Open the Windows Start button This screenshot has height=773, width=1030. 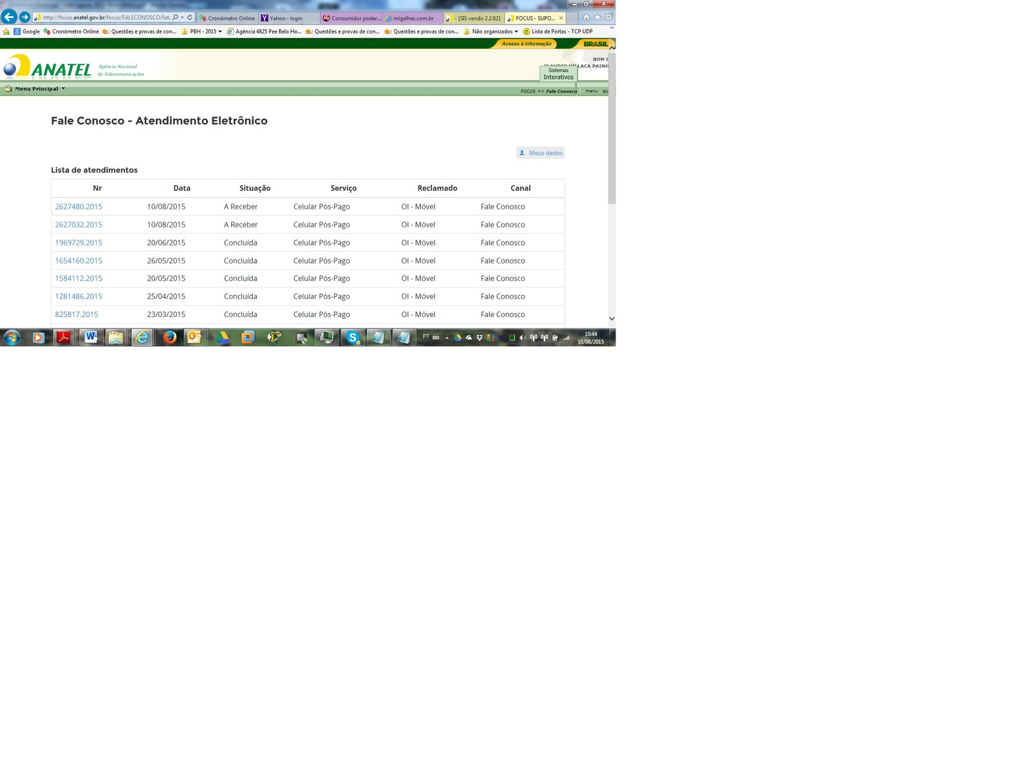[x=12, y=337]
